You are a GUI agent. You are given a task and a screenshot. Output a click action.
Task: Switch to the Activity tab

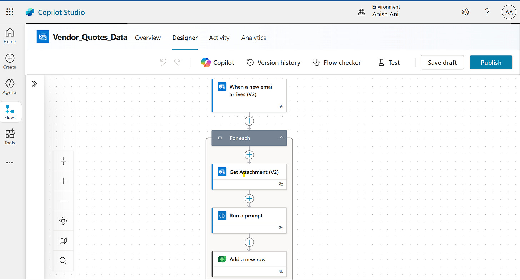[219, 38]
